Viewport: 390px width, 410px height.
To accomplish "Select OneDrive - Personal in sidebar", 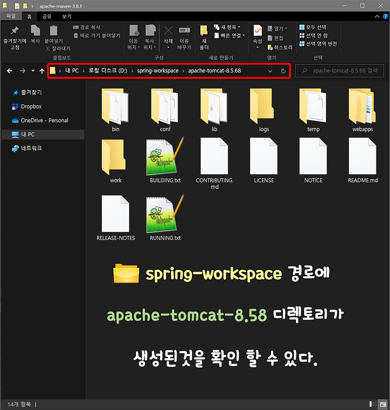I will coord(40,121).
